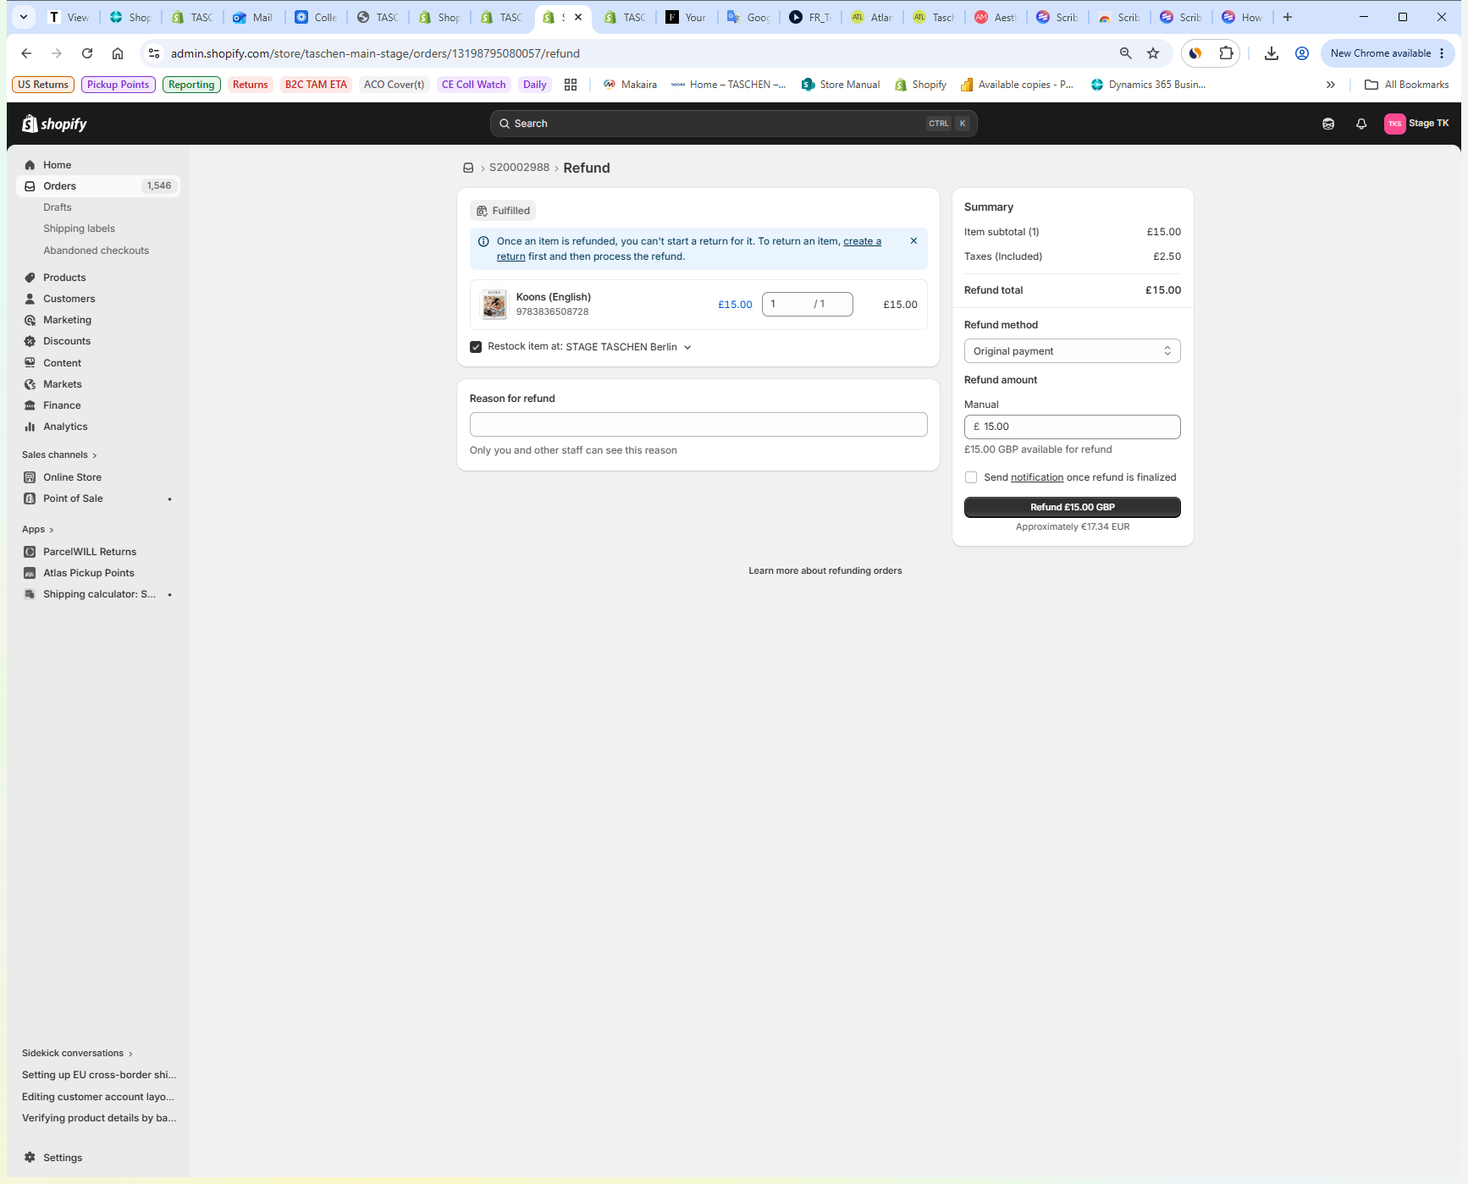Expand Sidekick conversations list
The image size is (1468, 1184).
(x=77, y=1054)
